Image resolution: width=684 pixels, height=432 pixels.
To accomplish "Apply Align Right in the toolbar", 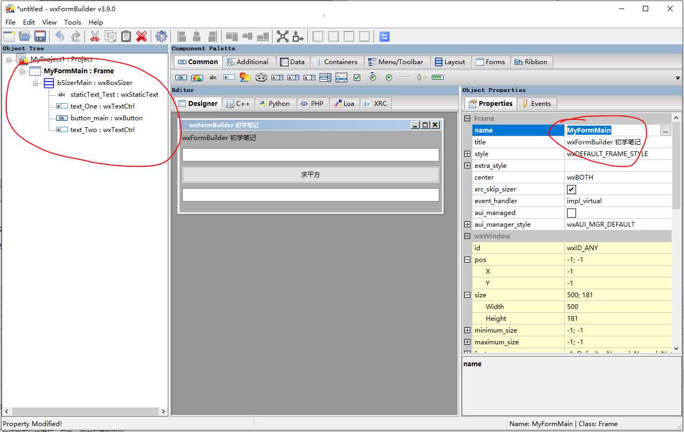I will pyautogui.click(x=213, y=36).
